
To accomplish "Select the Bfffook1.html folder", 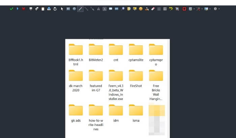I will click(x=76, y=55).
